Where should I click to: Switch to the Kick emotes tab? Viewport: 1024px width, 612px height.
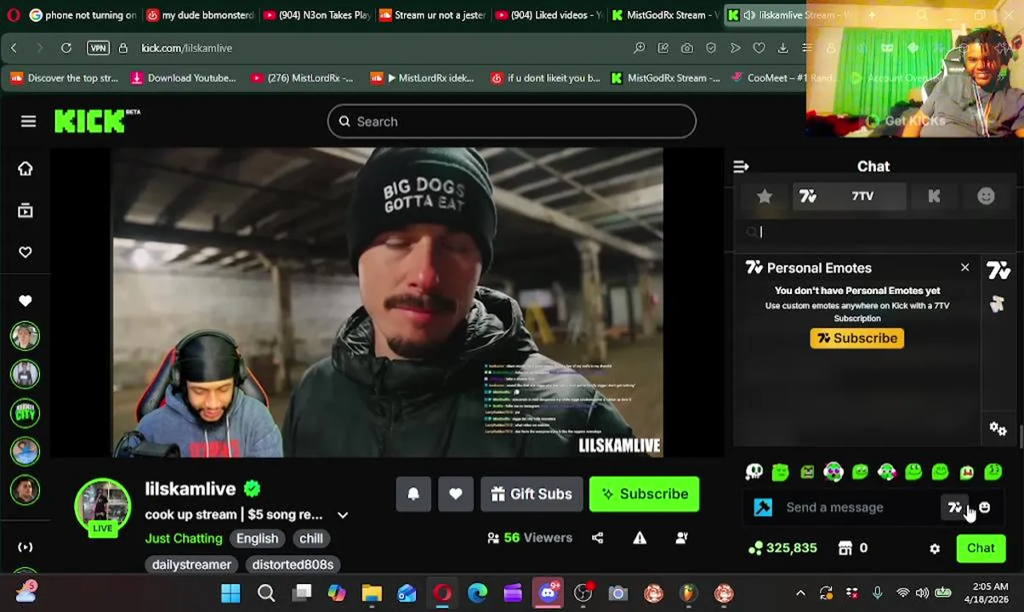coord(934,196)
